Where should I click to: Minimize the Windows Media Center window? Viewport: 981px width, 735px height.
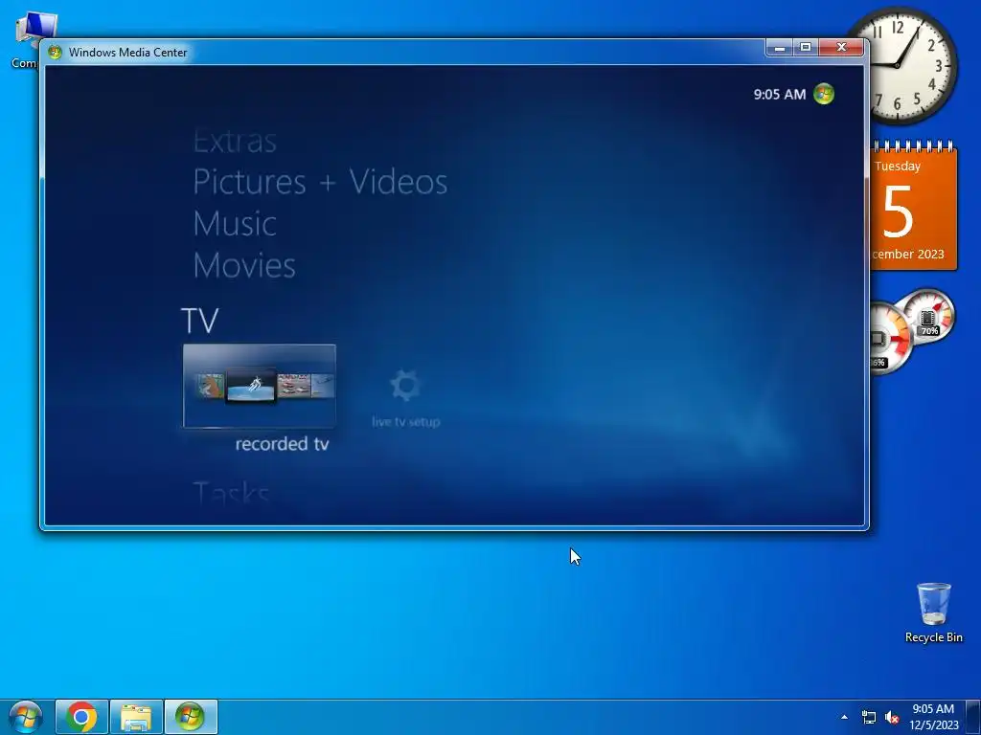click(x=780, y=48)
